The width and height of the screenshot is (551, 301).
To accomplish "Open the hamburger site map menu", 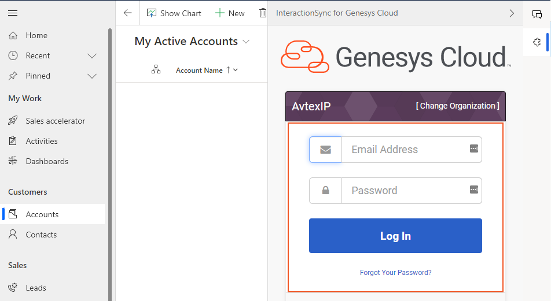I will coord(13,13).
